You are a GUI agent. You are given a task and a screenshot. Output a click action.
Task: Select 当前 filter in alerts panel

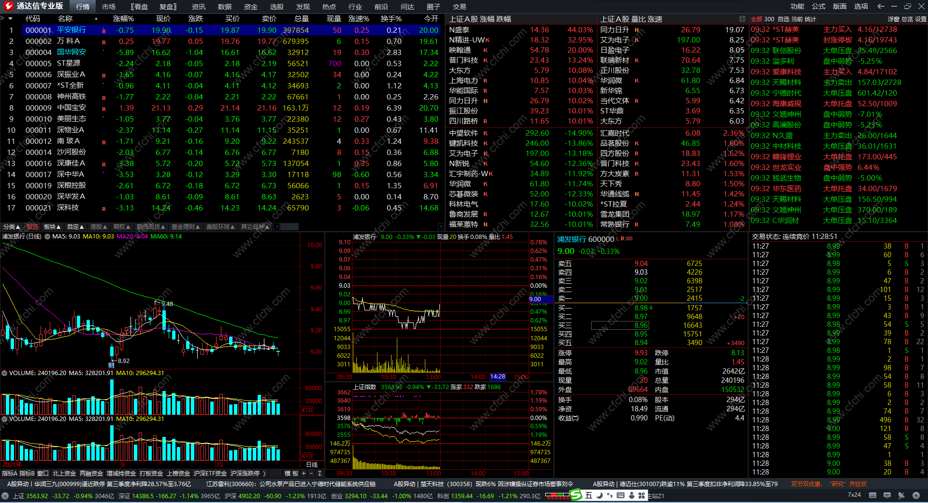click(x=797, y=19)
